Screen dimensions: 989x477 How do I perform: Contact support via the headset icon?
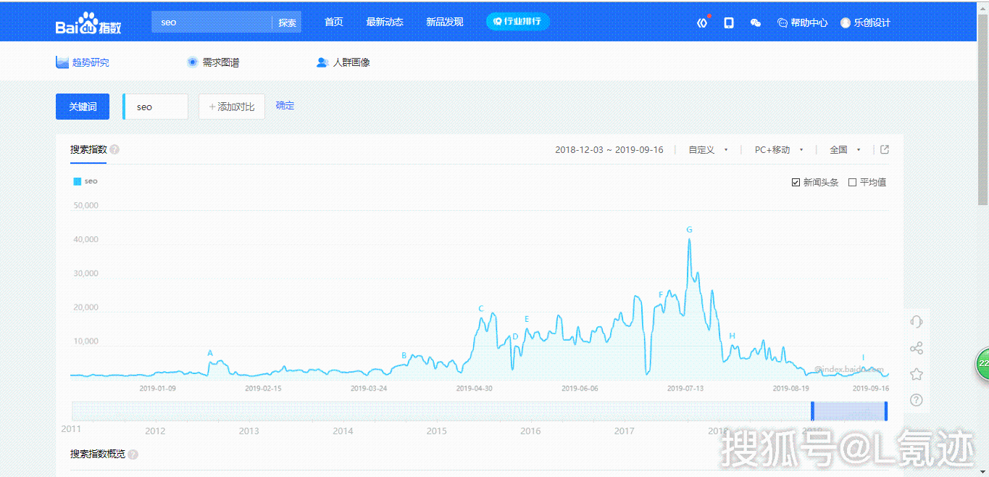coord(917,321)
